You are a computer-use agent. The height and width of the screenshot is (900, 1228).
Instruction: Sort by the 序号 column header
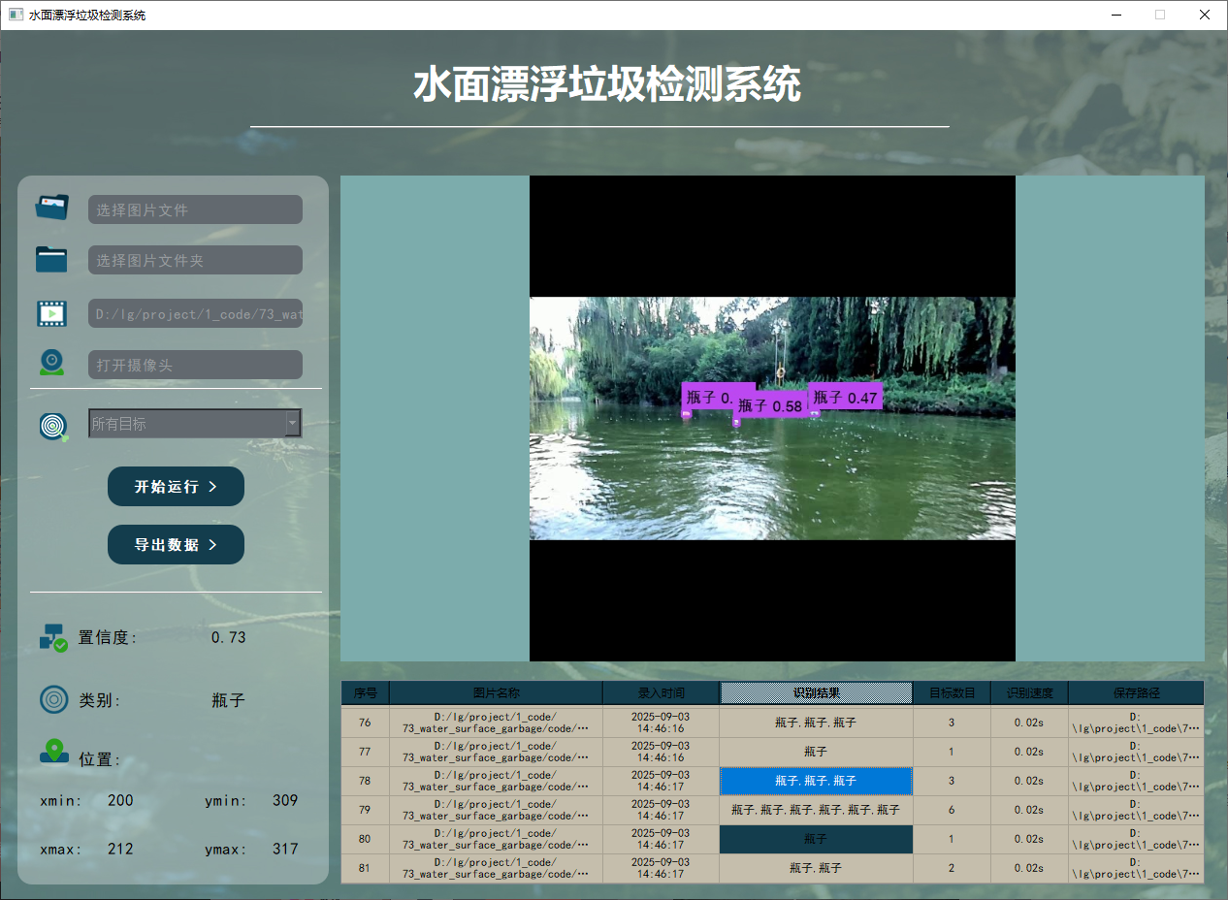(365, 692)
